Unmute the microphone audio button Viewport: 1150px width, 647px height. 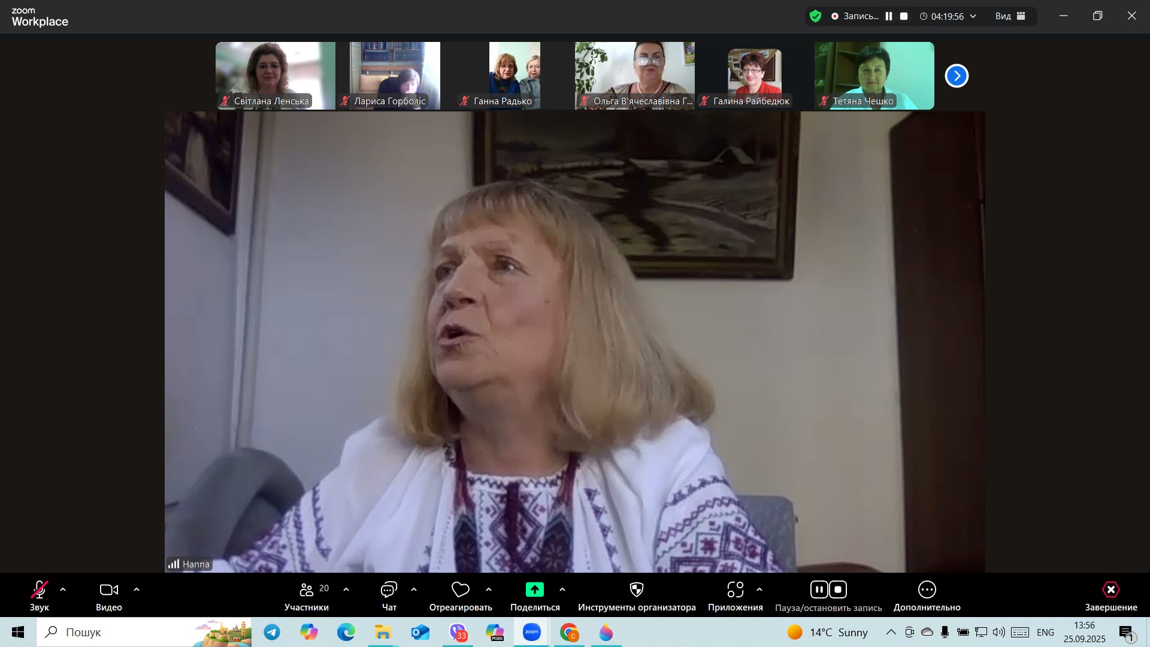click(40, 590)
